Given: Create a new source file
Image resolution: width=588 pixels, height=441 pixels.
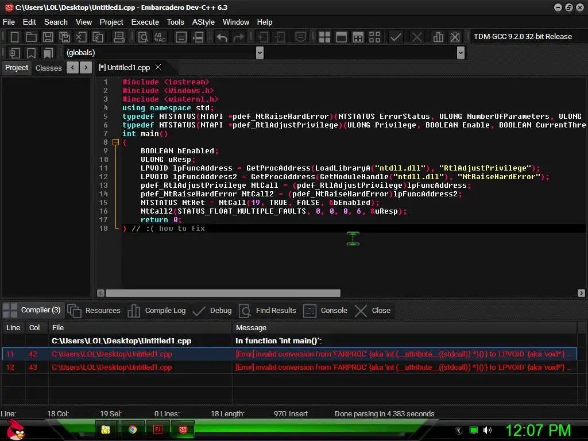Looking at the screenshot, I should (x=14, y=37).
